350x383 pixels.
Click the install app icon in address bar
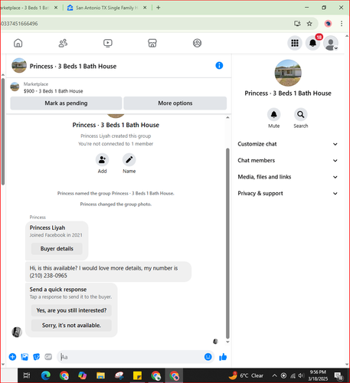pyautogui.click(x=297, y=24)
